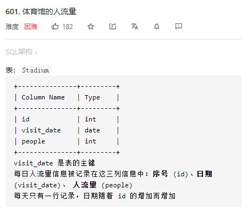Screen dimensions: 248x211
Task: Click the bold 人流量 text in description
Action: [85, 185]
